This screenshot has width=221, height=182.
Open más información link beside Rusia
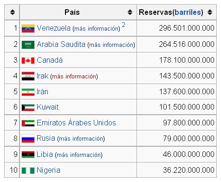(81, 139)
